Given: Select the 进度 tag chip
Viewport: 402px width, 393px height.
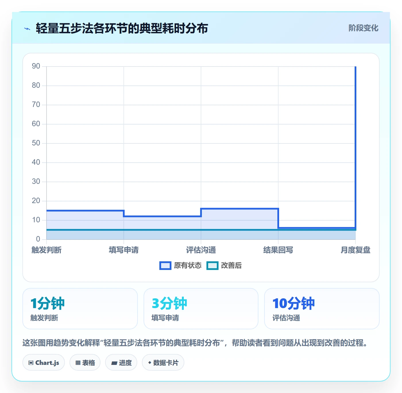Looking at the screenshot, I should [x=121, y=363].
